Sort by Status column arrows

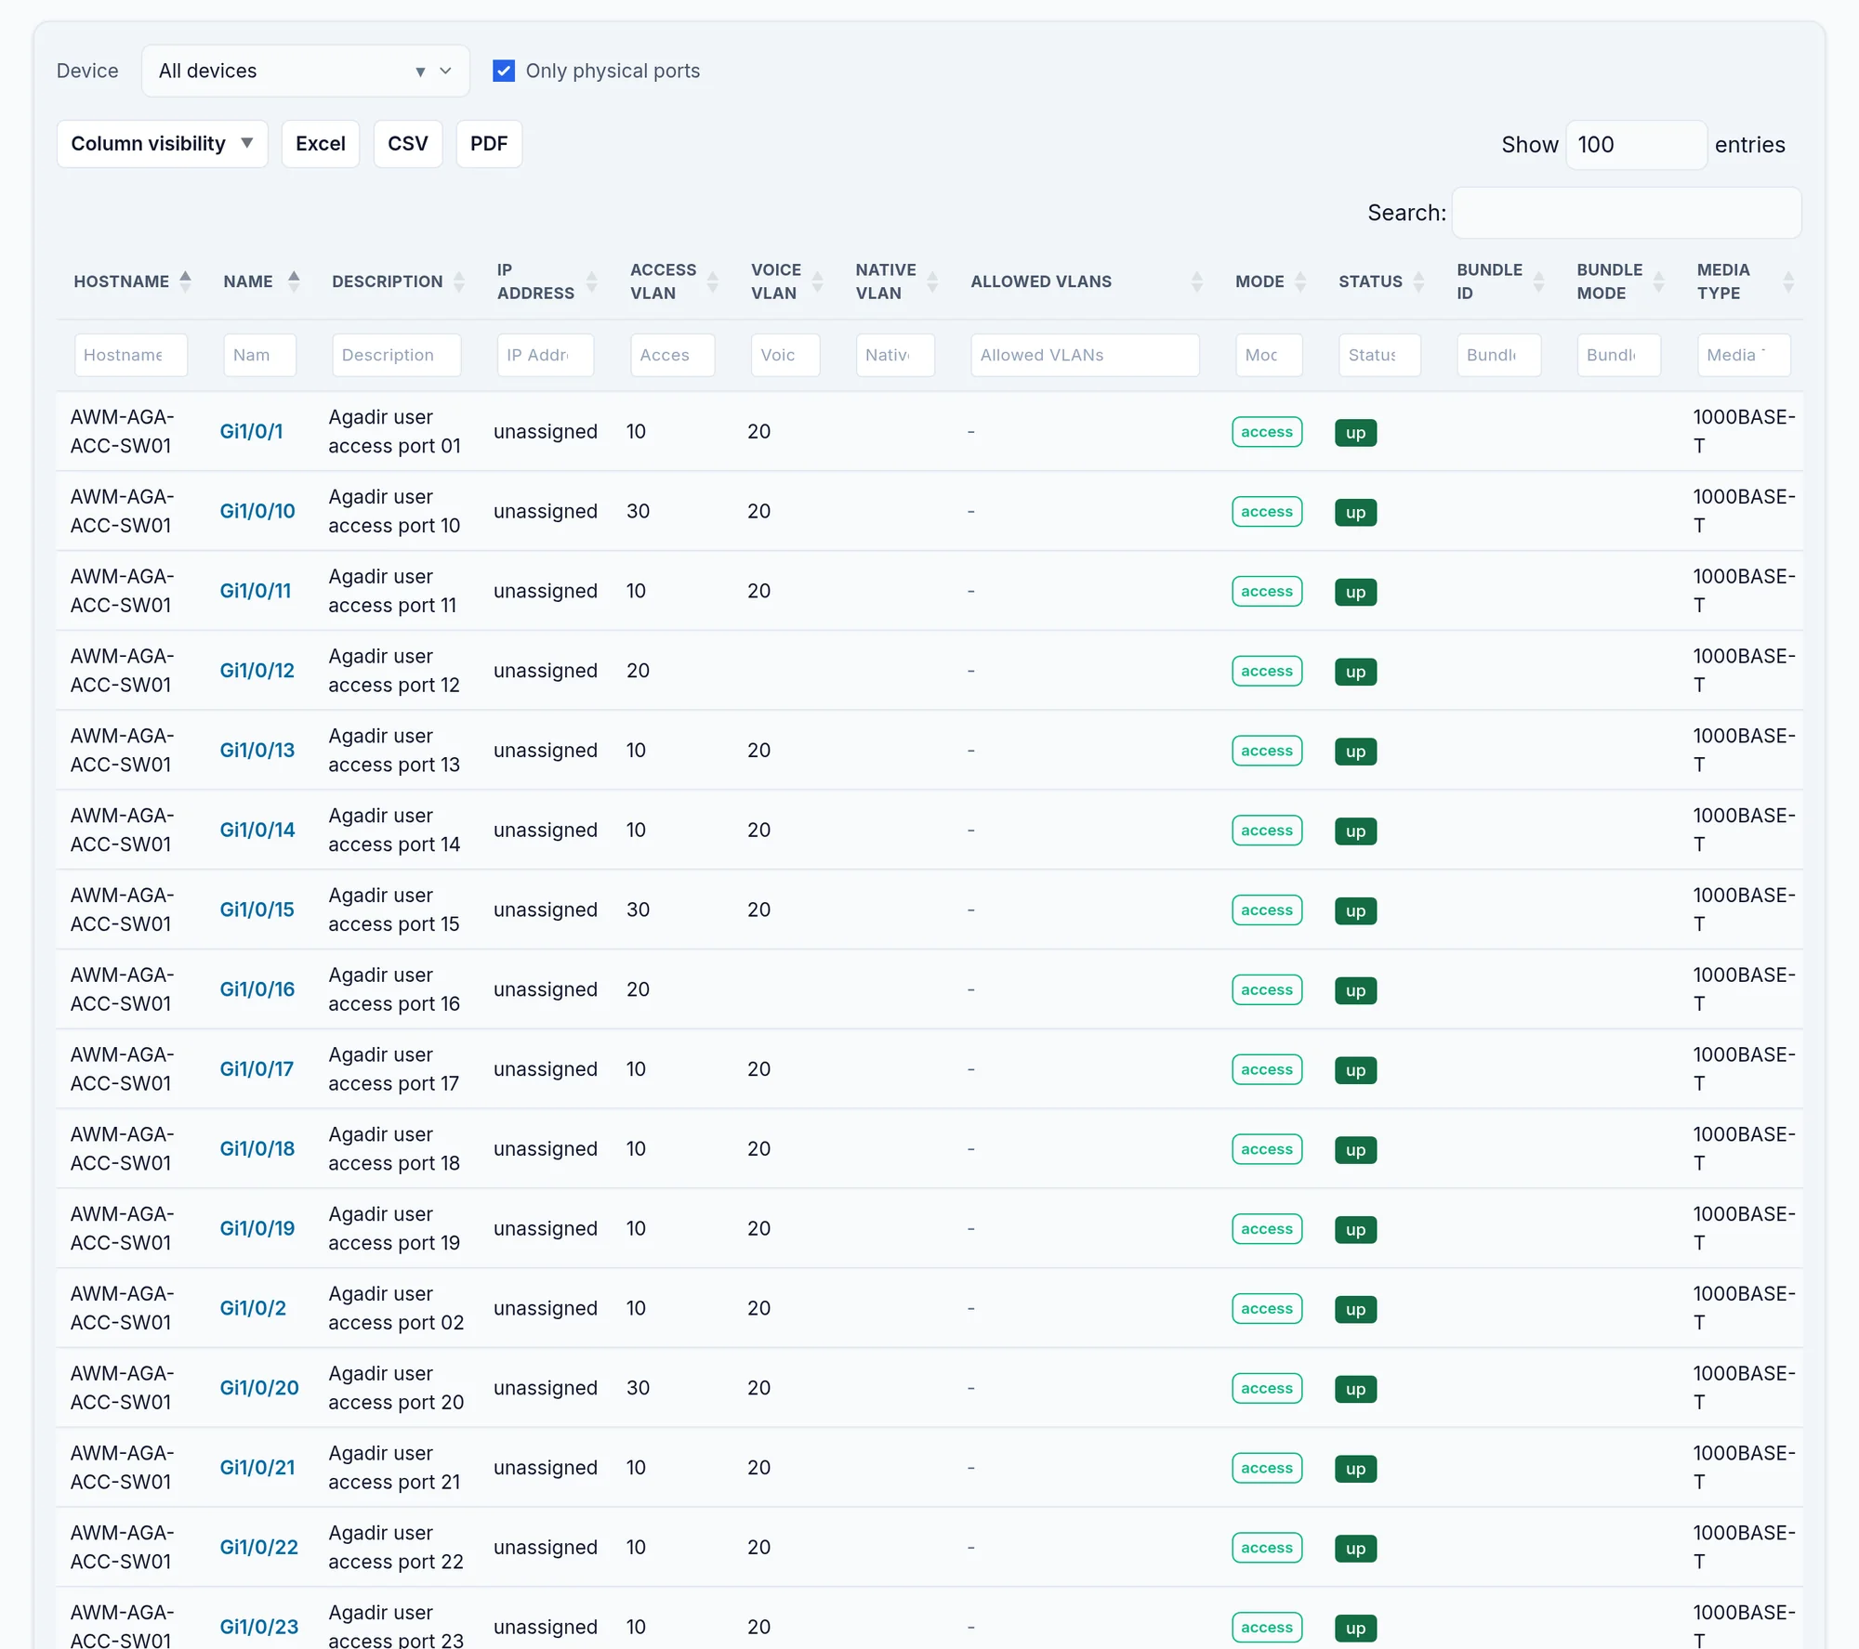[x=1418, y=281]
